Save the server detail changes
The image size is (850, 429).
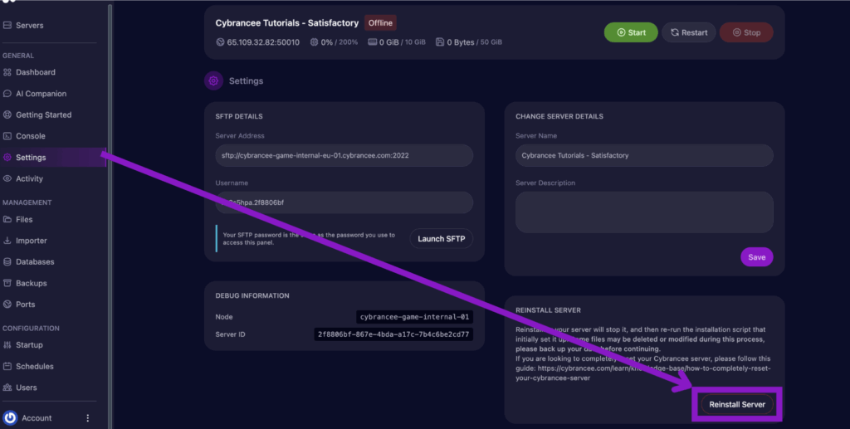click(756, 257)
